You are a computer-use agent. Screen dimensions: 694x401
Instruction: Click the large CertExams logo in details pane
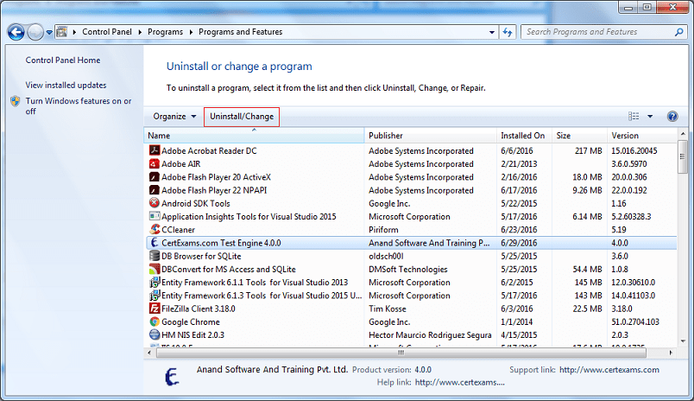172,377
